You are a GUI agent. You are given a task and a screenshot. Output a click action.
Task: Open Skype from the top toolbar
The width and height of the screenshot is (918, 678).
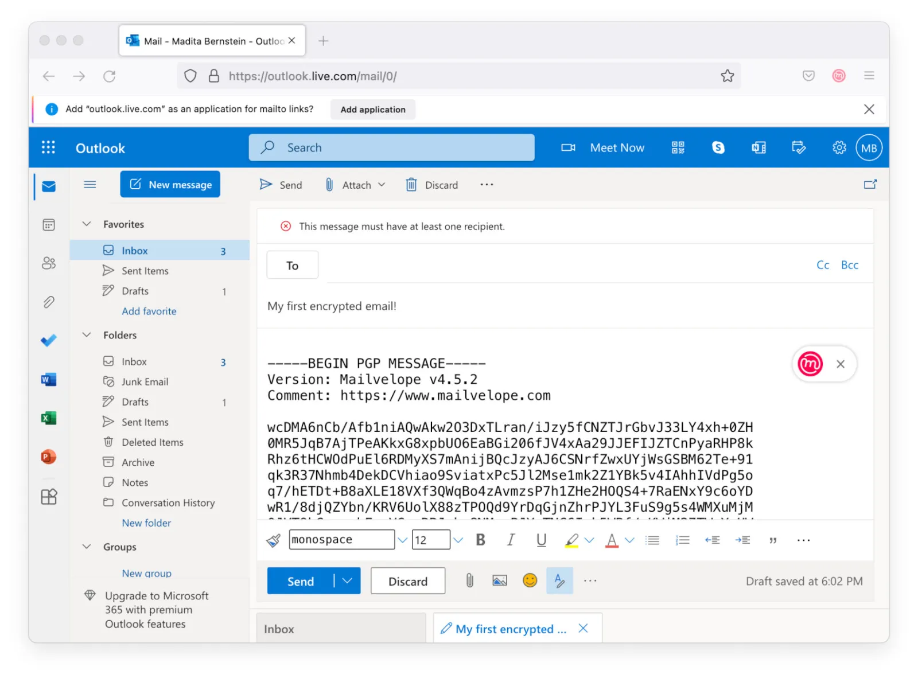coord(718,147)
